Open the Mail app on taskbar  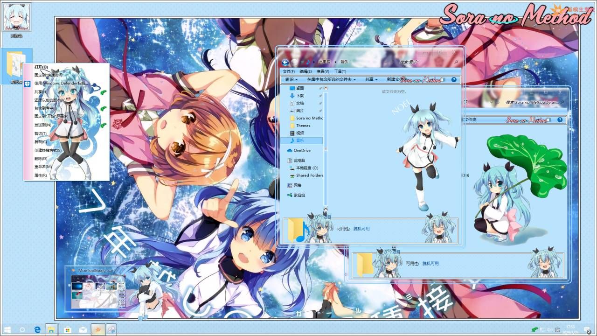click(x=83, y=329)
